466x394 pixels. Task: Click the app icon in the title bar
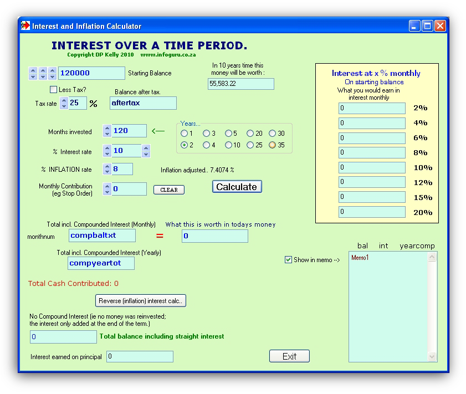click(25, 26)
